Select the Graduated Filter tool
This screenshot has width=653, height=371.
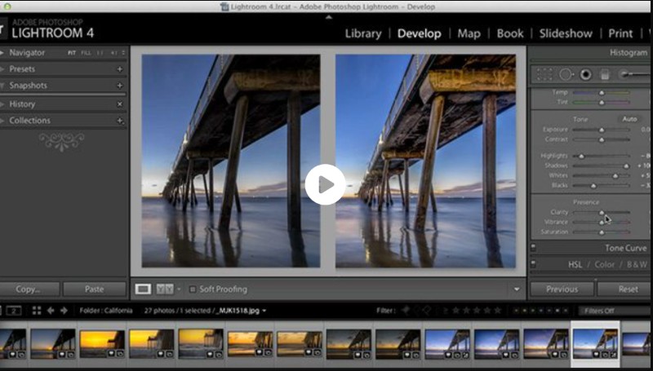tap(605, 74)
